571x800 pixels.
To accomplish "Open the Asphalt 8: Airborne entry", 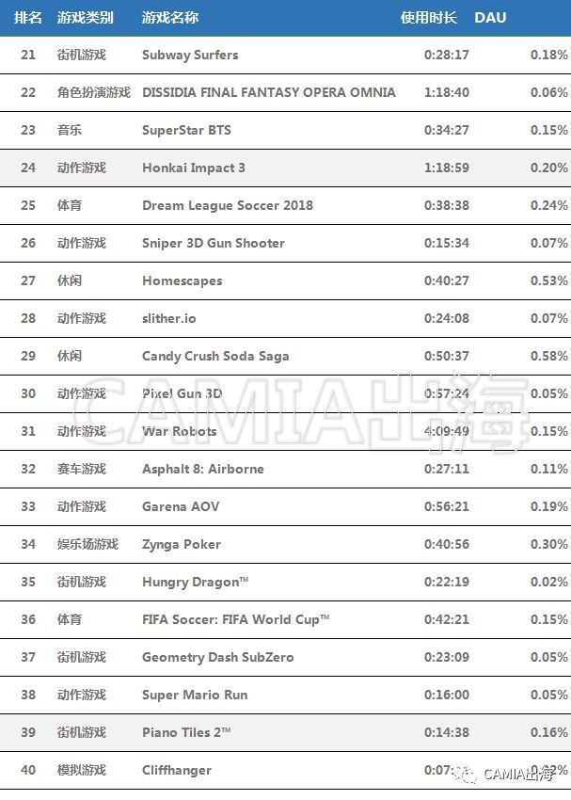I will pos(203,469).
